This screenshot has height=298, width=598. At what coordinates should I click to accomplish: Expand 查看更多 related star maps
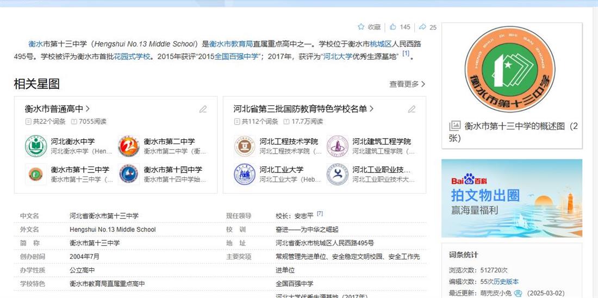point(407,84)
